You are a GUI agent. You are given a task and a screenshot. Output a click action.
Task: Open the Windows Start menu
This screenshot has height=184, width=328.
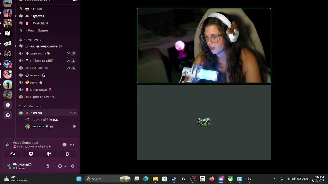(79, 179)
